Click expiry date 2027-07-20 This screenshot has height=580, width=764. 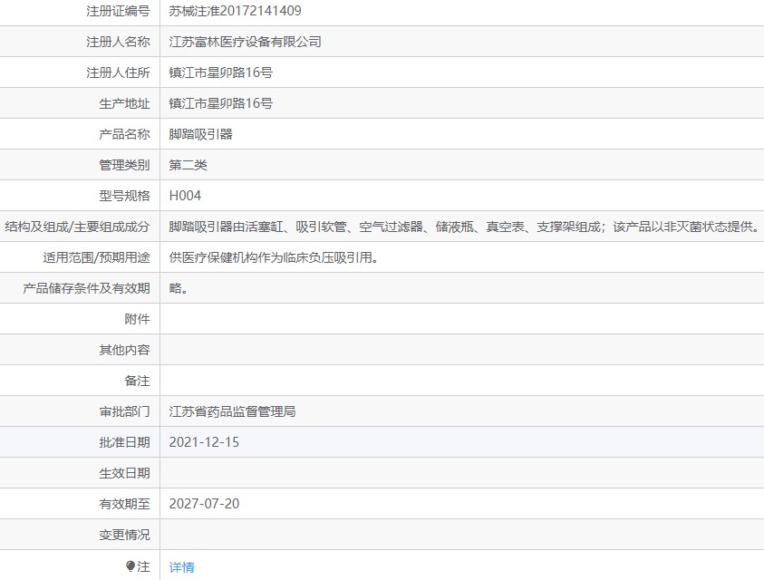pyautogui.click(x=204, y=504)
